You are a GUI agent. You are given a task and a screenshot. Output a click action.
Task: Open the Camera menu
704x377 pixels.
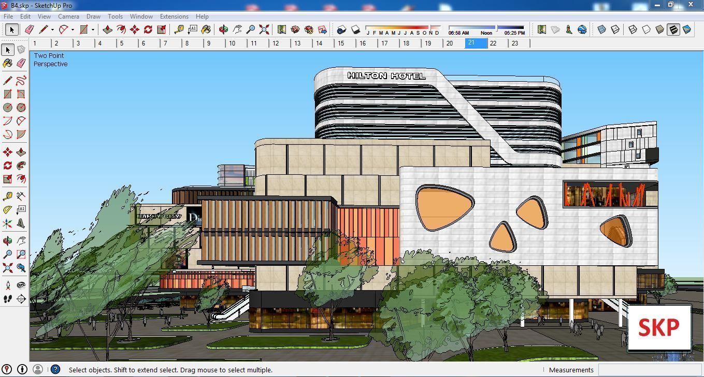tap(68, 16)
